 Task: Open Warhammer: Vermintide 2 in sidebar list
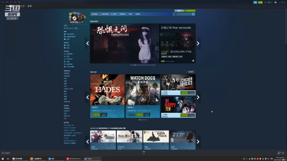click(x=73, y=133)
